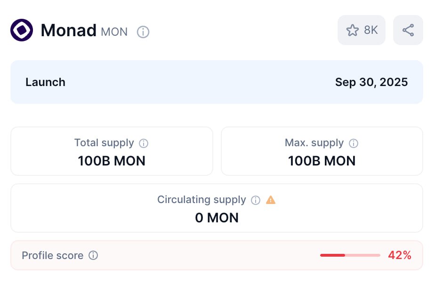Image resolution: width=435 pixels, height=283 pixels.
Task: Open Circulating supply info icon
Action: 256,200
